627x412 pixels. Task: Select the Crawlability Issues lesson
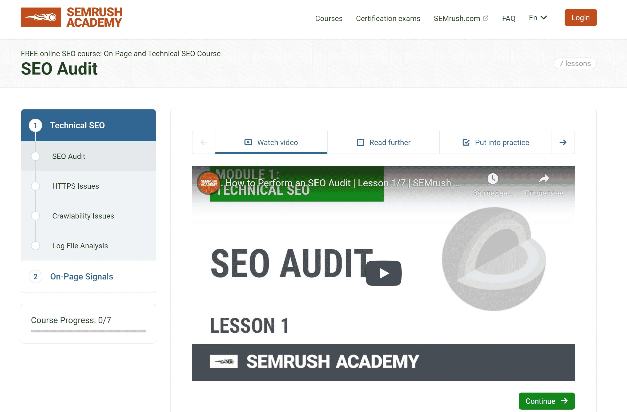pyautogui.click(x=89, y=216)
